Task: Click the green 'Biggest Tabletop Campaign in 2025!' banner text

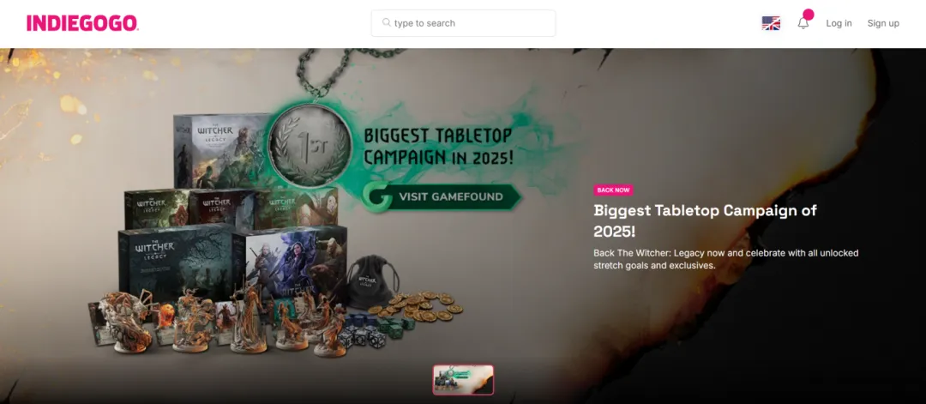Action: pyautogui.click(x=437, y=147)
